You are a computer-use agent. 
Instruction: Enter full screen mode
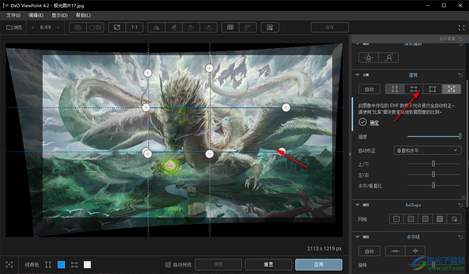point(461,27)
